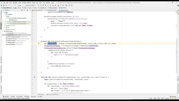Viewport: 179px width, 101px height.
Task: Click the Search Everywhere magnifier icon
Action: tap(72, 5)
